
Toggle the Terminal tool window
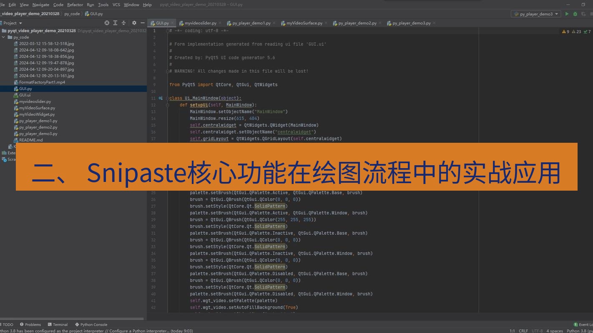[x=58, y=324]
